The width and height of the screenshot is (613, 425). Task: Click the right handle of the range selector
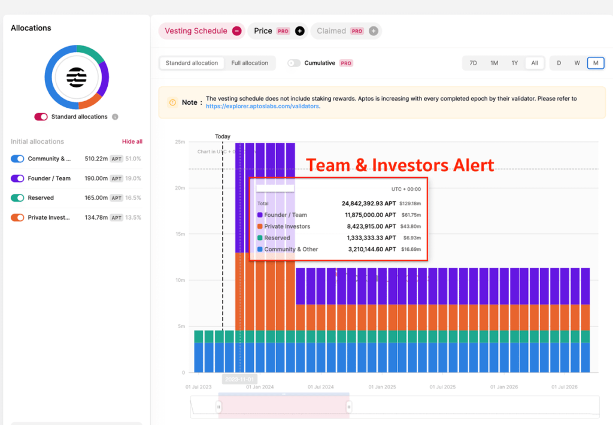click(x=349, y=407)
